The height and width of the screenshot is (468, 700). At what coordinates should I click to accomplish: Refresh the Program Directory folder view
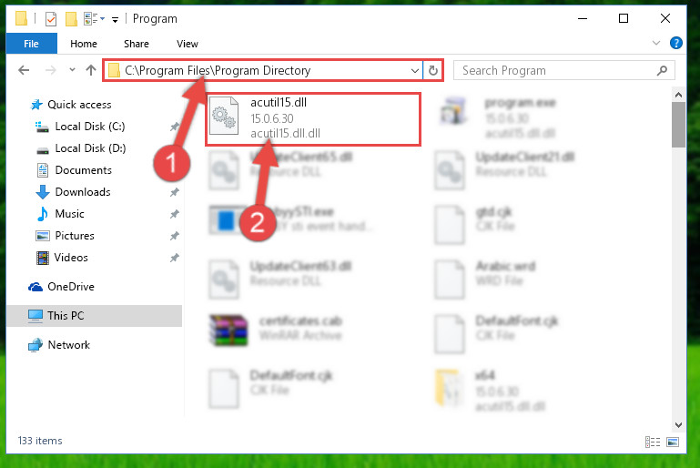pyautogui.click(x=432, y=70)
